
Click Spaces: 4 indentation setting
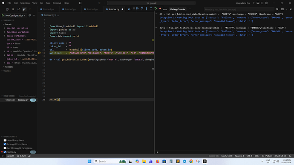(x=239, y=156)
